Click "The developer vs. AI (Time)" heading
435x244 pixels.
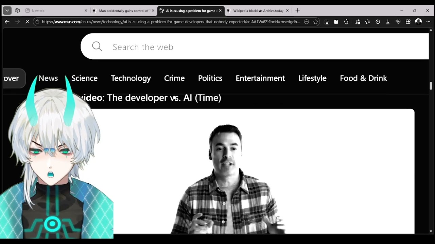coord(164,98)
